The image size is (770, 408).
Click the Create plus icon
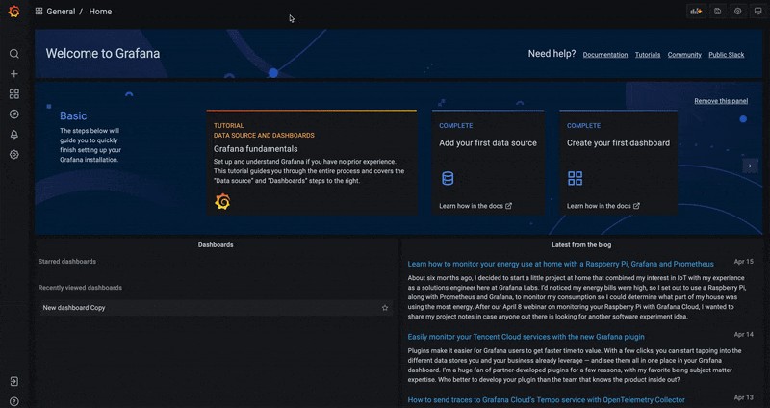13,74
